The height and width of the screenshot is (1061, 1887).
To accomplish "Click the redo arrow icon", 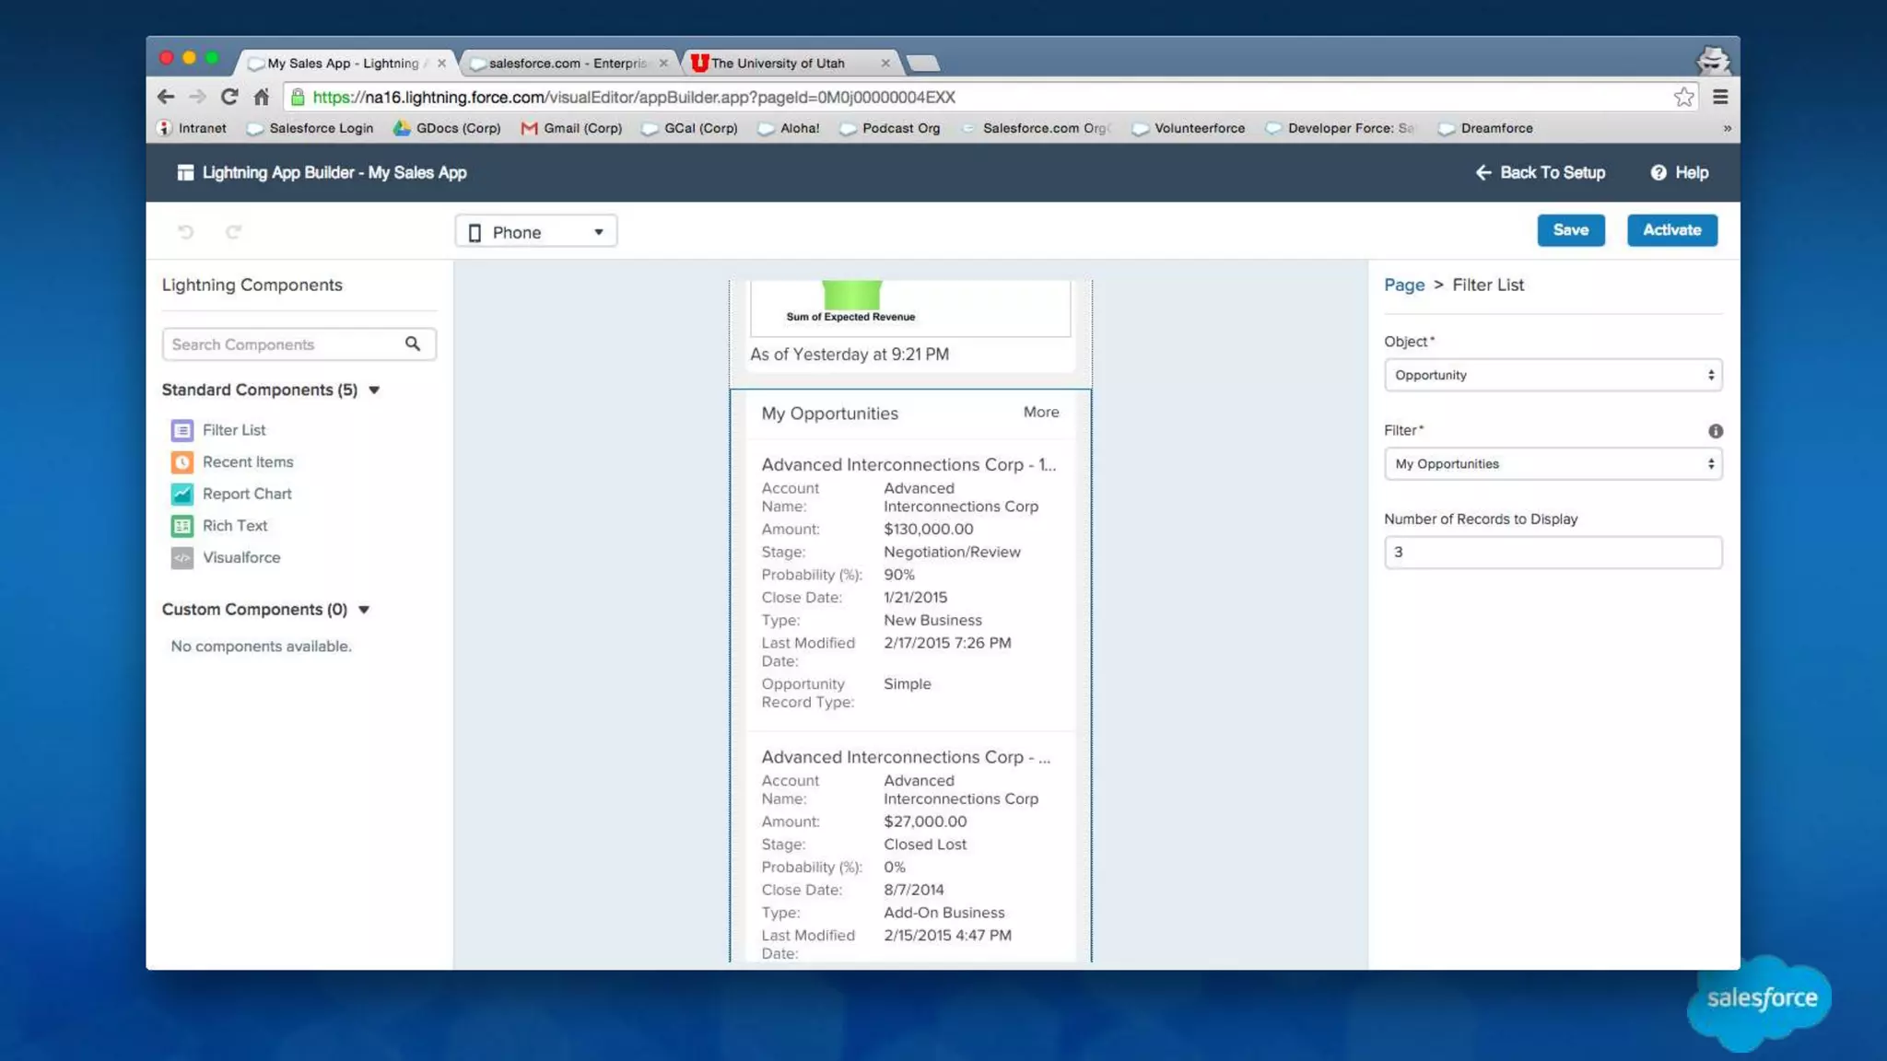I will [x=234, y=232].
